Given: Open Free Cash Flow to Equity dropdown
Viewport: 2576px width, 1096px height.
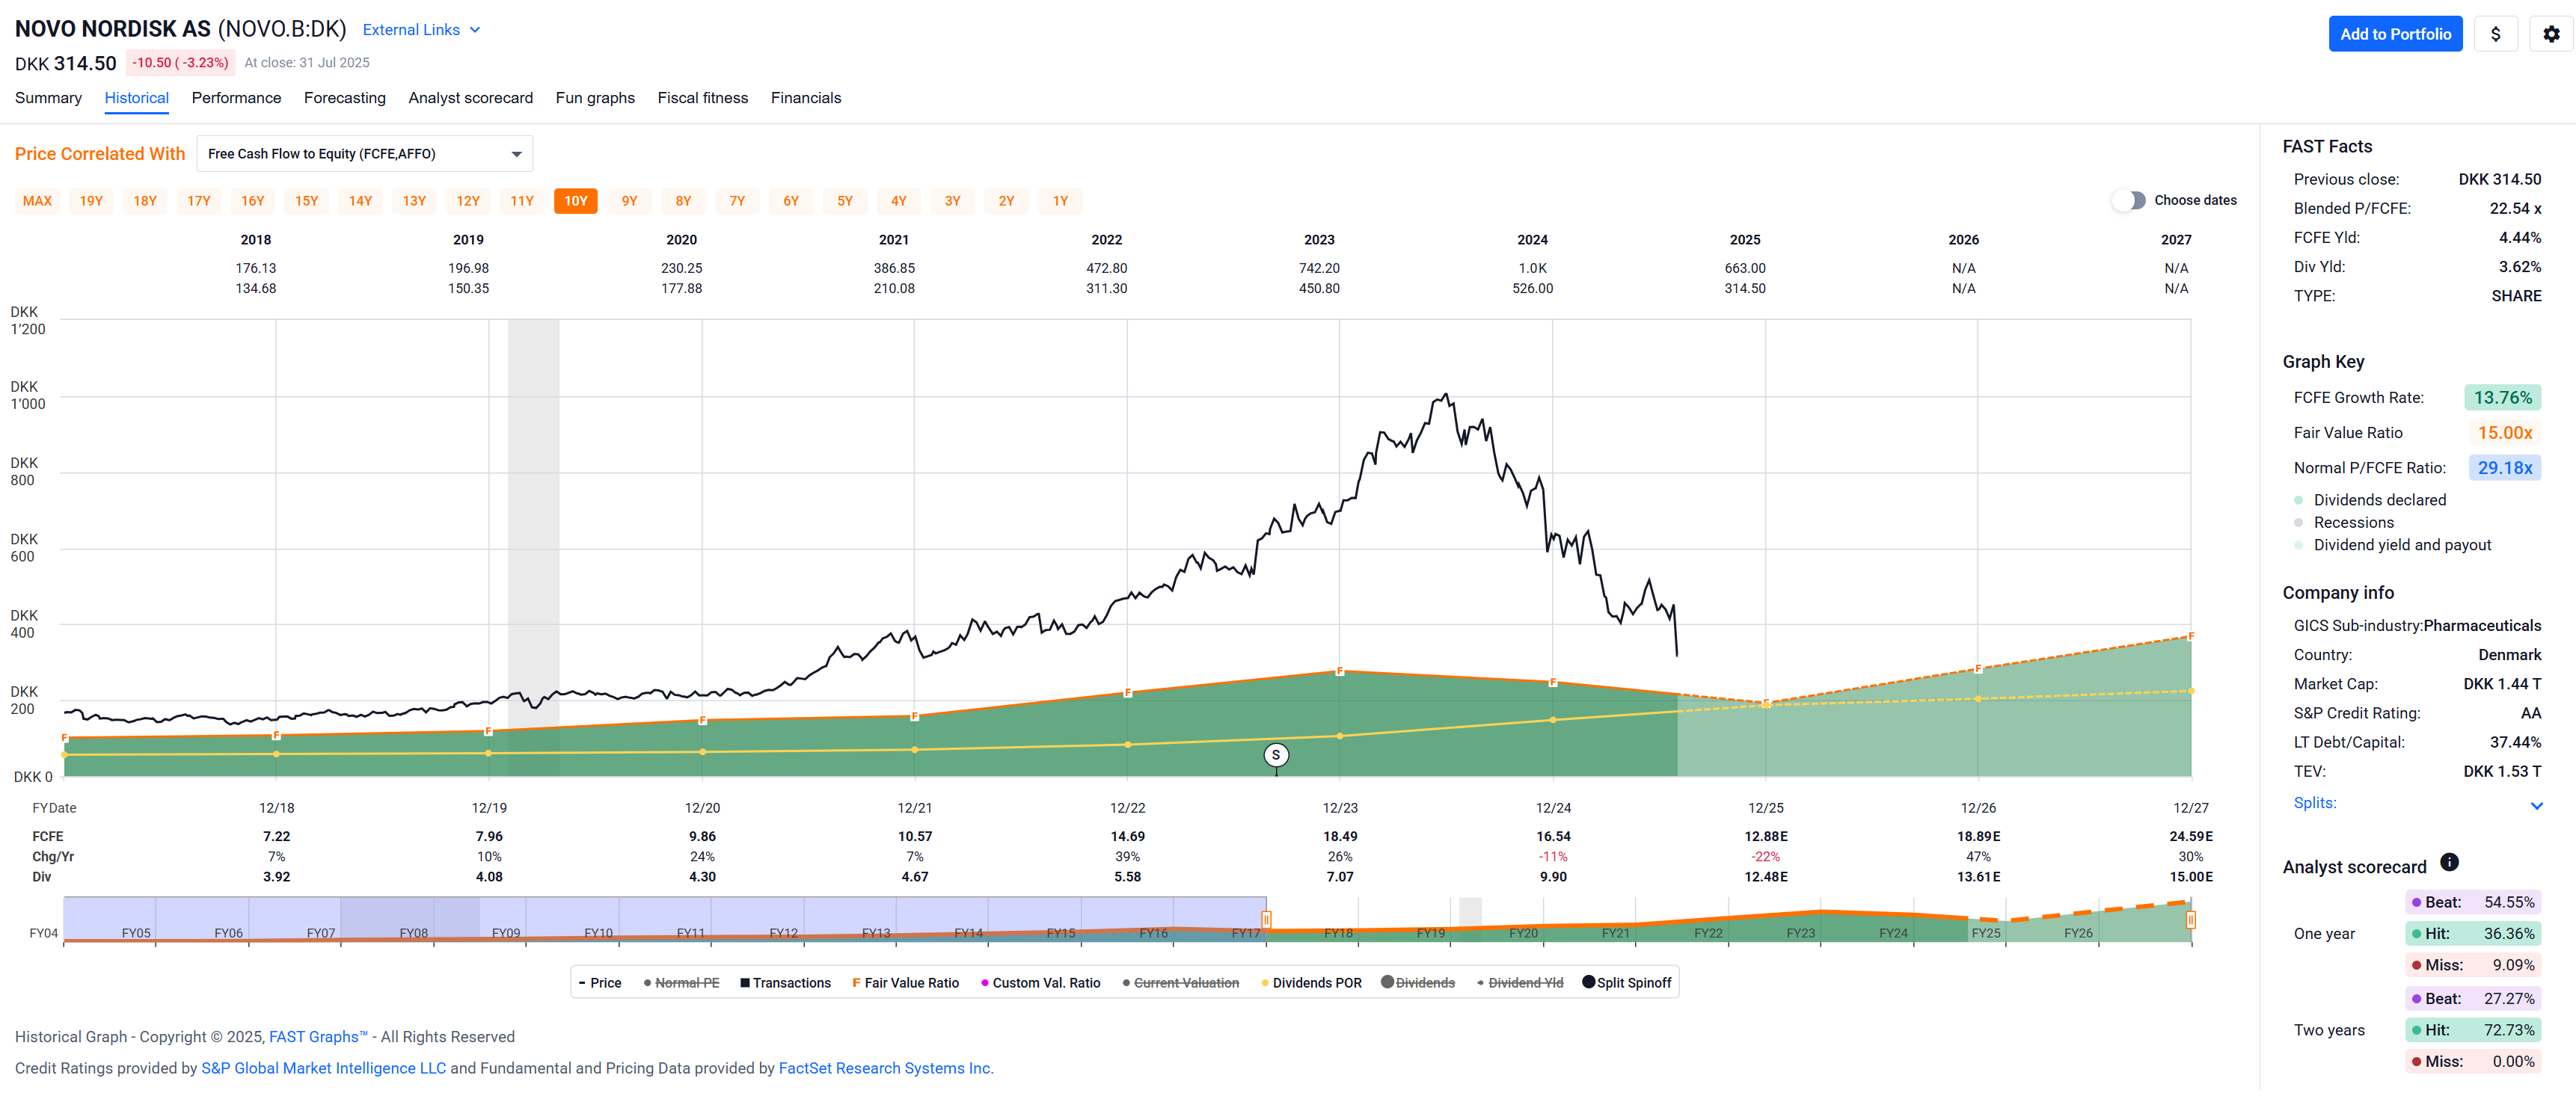Looking at the screenshot, I should pos(365,154).
